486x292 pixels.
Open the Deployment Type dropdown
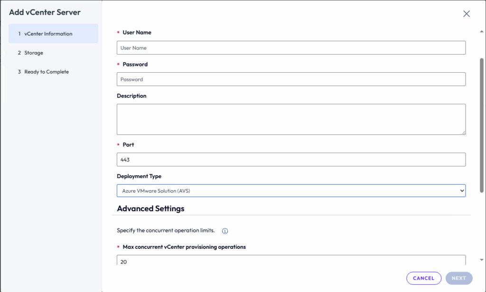pyautogui.click(x=291, y=191)
